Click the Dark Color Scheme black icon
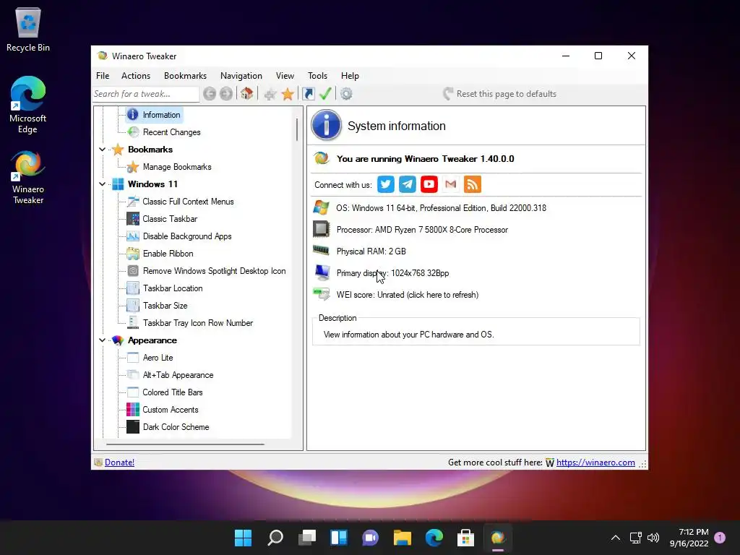 [133, 427]
